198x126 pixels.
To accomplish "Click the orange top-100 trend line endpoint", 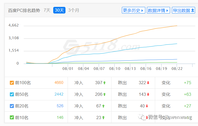I will point(177,26).
